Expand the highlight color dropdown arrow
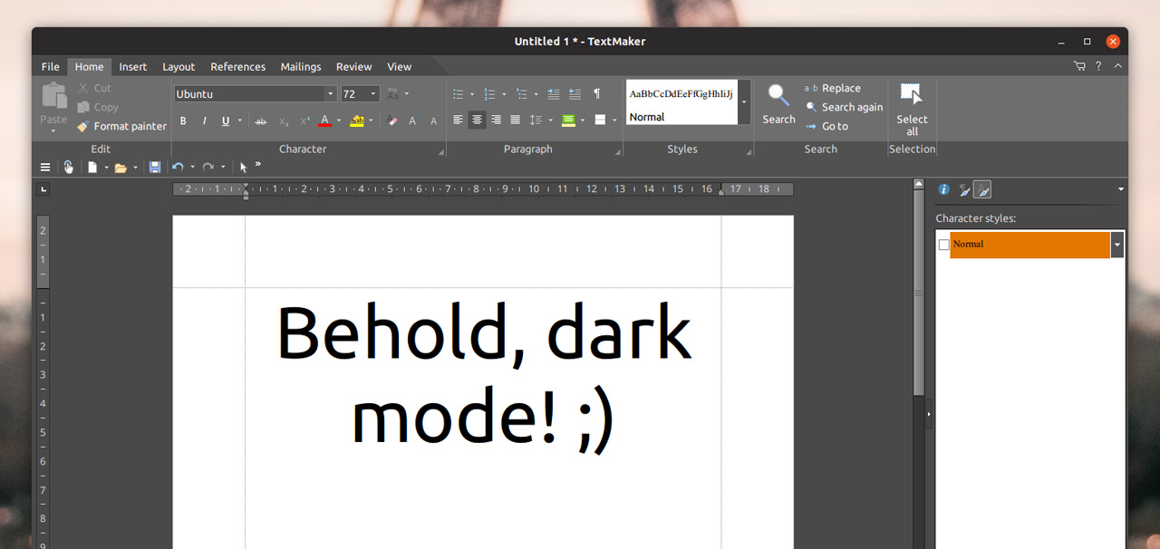The height and width of the screenshot is (549, 1160). 372,120
